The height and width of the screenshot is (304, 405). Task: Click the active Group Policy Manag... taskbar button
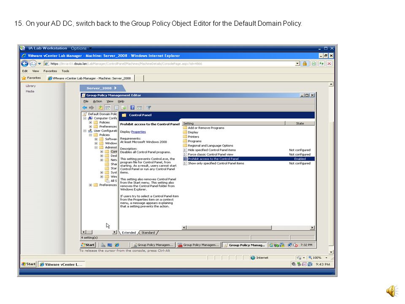pos(244,245)
